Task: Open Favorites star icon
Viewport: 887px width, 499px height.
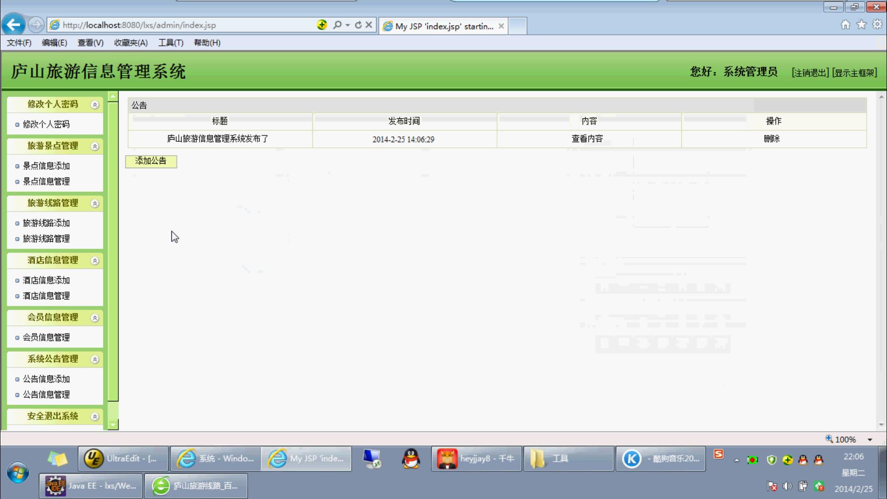Action: 862,24
